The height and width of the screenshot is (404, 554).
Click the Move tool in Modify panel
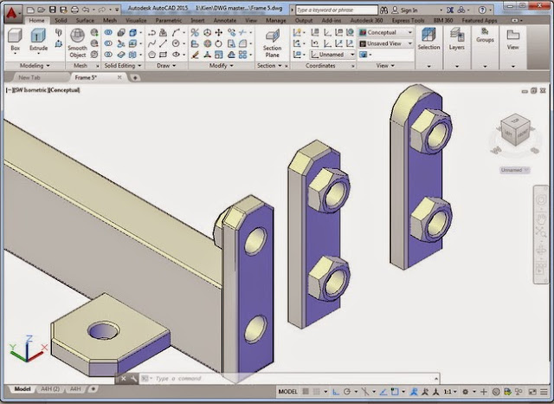(219, 33)
